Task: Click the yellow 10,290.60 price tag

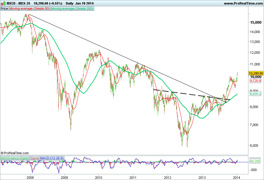Action: click(x=256, y=73)
